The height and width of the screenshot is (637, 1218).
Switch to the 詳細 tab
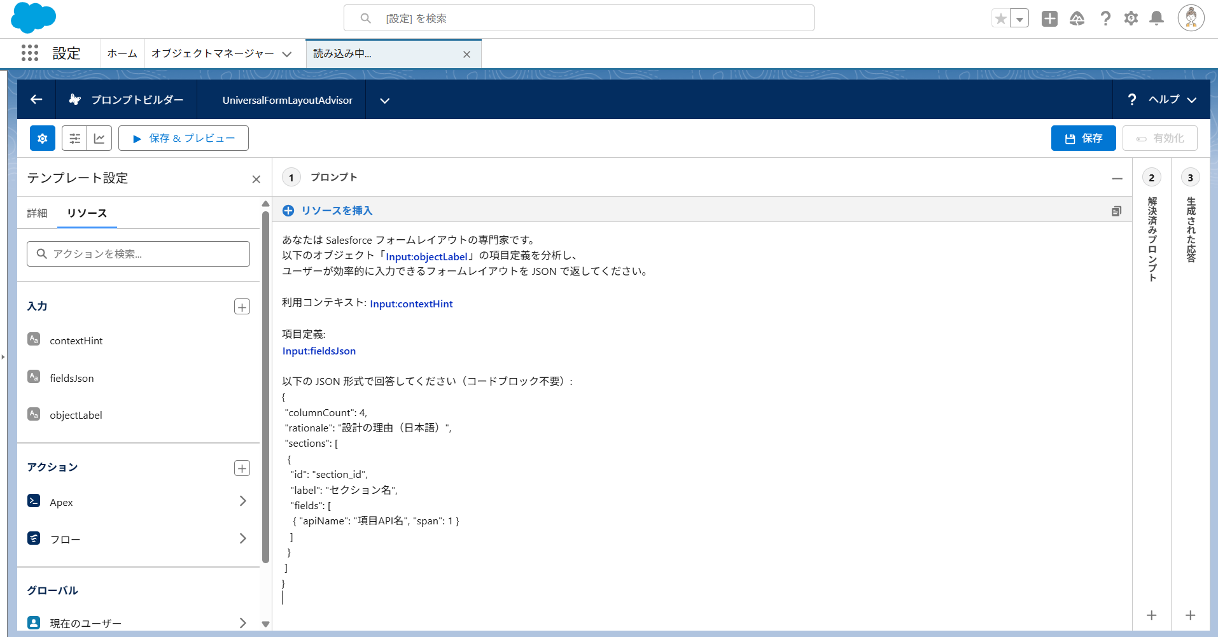tap(37, 213)
